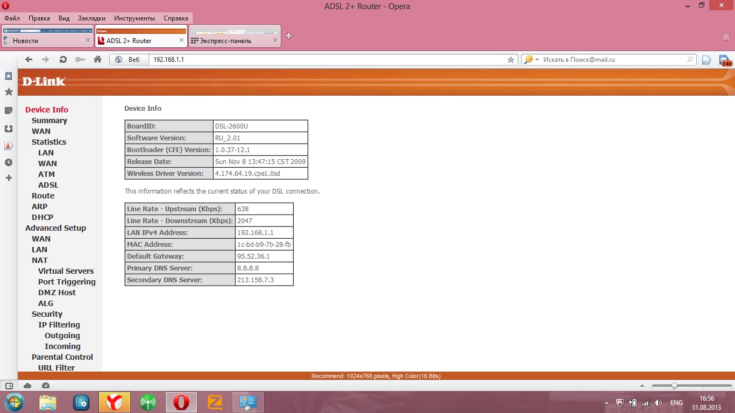
Task: Open Incoming IP filtering
Action: click(x=62, y=346)
